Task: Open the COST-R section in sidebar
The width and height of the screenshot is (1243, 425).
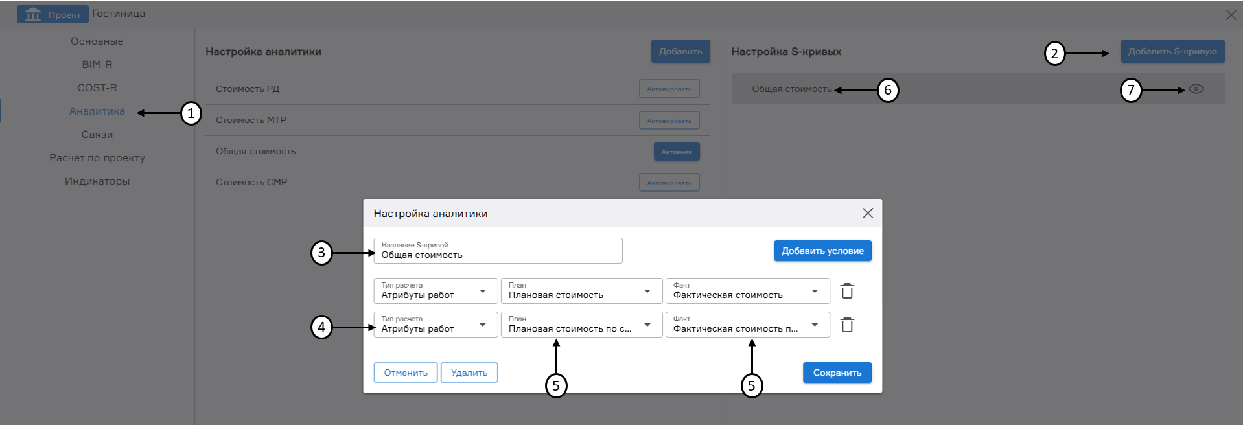Action: click(x=97, y=88)
